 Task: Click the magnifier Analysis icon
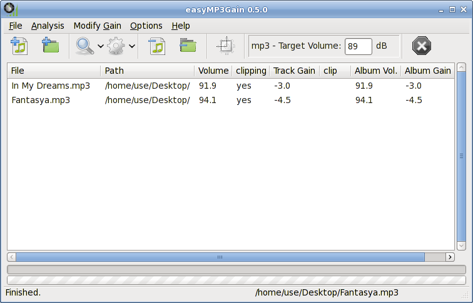tap(84, 46)
